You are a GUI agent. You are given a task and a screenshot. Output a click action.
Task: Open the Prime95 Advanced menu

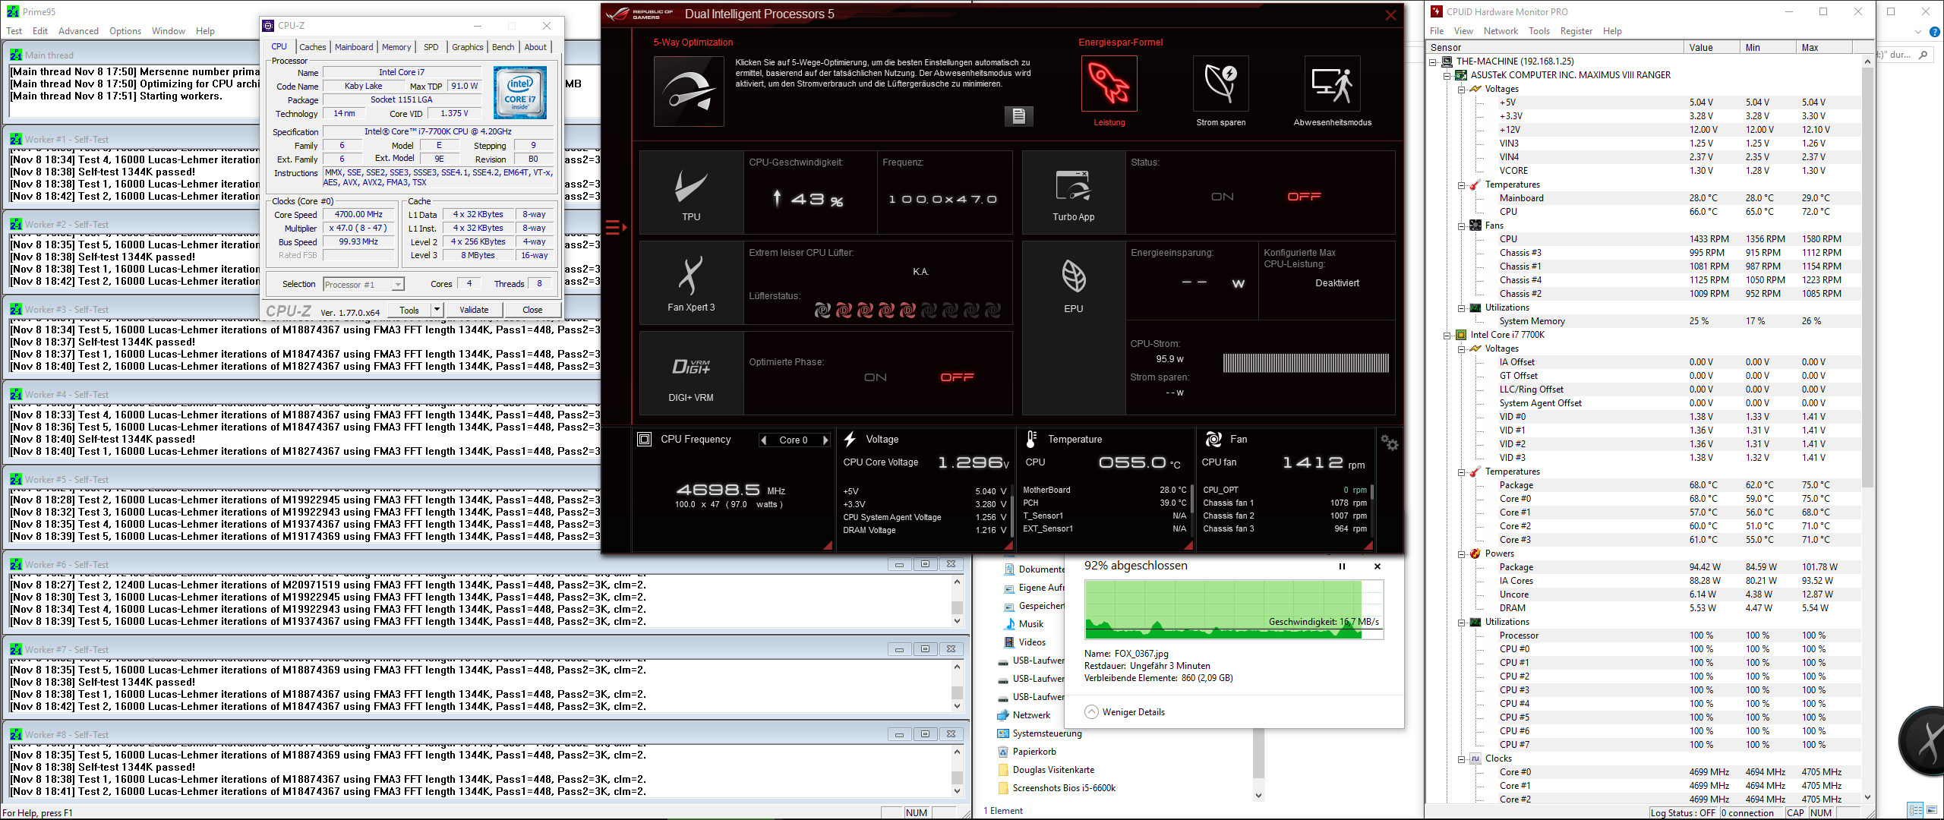point(78,31)
